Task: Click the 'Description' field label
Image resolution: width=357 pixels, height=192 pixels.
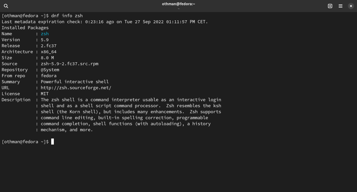Action: 16,100
